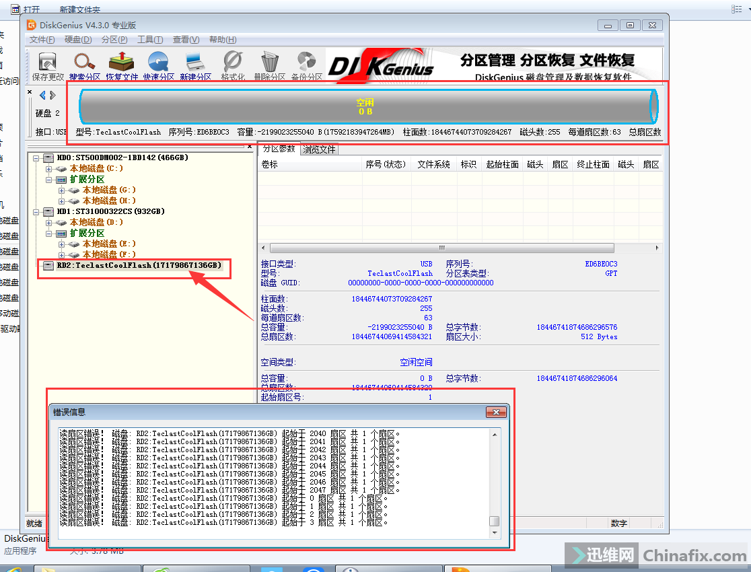This screenshot has width=751, height=572.
Task: Click the gray 空闲 free-space disk bar
Action: (365, 106)
